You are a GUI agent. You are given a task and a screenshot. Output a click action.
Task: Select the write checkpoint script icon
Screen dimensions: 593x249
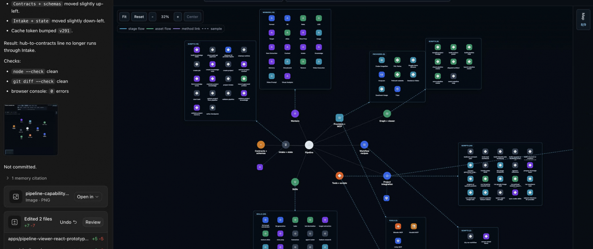point(212,108)
